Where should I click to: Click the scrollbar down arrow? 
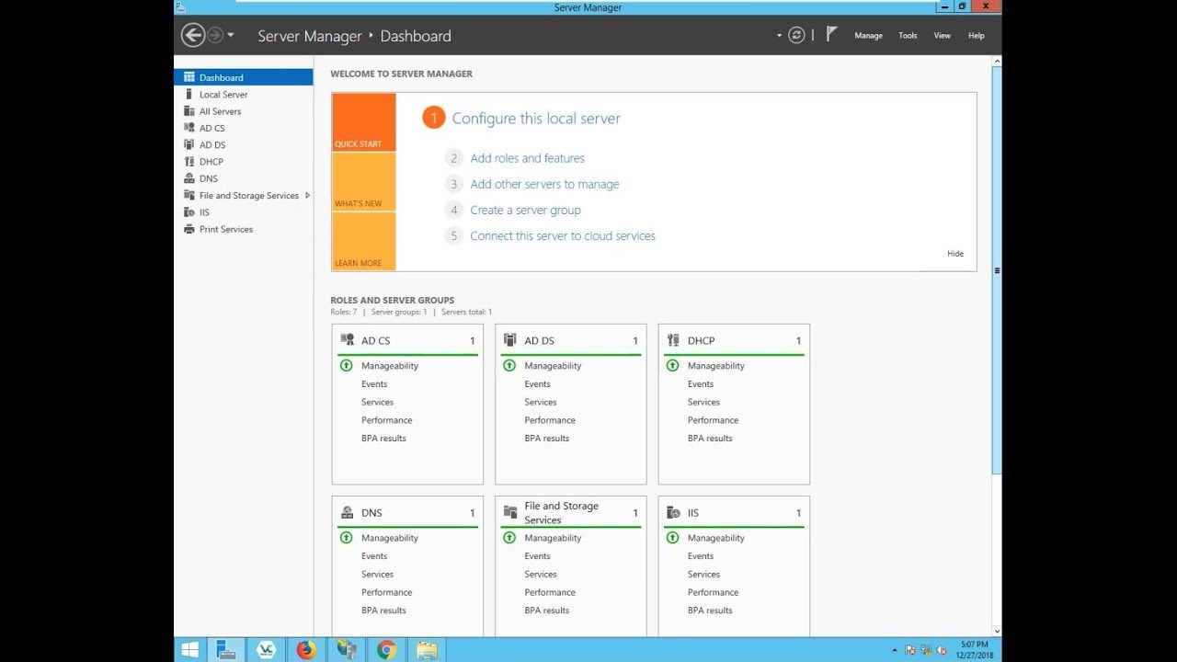click(x=997, y=630)
